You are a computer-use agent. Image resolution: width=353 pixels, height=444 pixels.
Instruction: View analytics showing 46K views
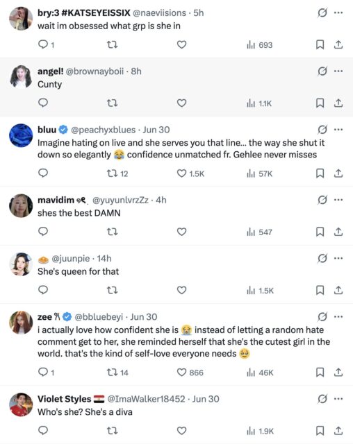[260, 373]
